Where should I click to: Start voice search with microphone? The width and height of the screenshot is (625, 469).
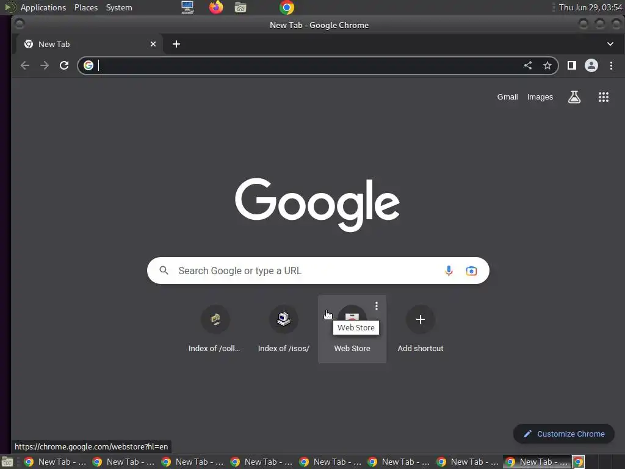tap(449, 271)
